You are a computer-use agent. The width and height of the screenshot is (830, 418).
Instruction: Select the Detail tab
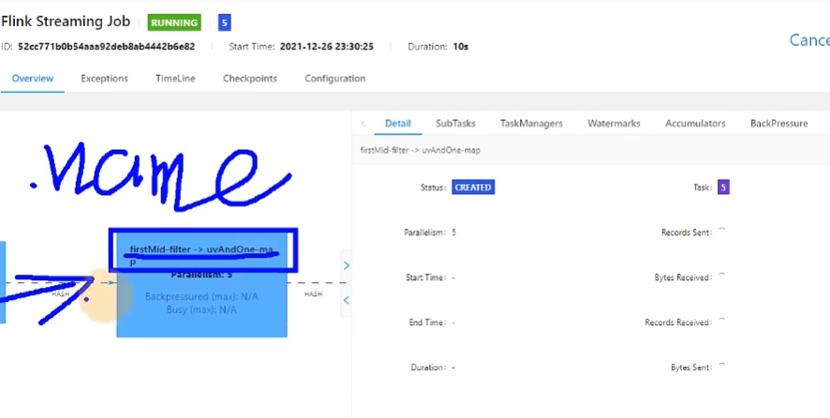(397, 124)
